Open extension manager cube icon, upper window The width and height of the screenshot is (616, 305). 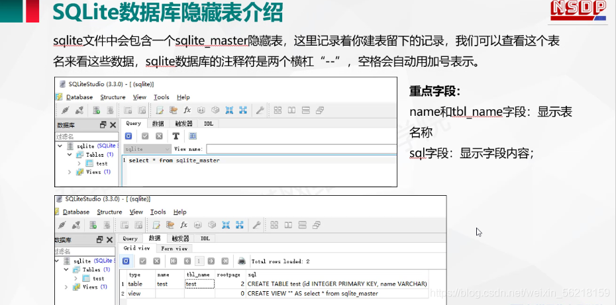click(215, 110)
